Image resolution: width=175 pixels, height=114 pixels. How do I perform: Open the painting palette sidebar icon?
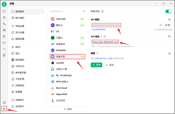click(x=4, y=18)
